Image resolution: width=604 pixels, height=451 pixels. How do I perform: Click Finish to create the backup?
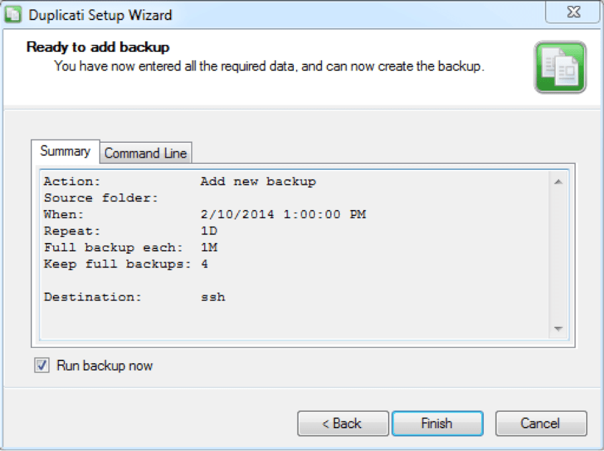tap(437, 423)
